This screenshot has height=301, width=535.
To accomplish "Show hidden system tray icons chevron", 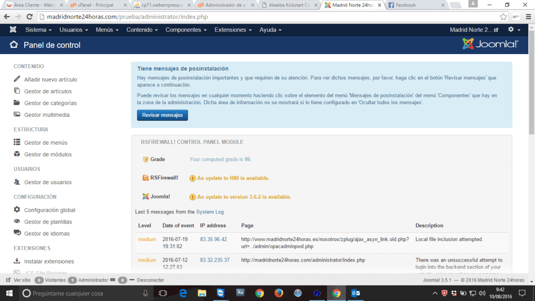I will [435, 293].
